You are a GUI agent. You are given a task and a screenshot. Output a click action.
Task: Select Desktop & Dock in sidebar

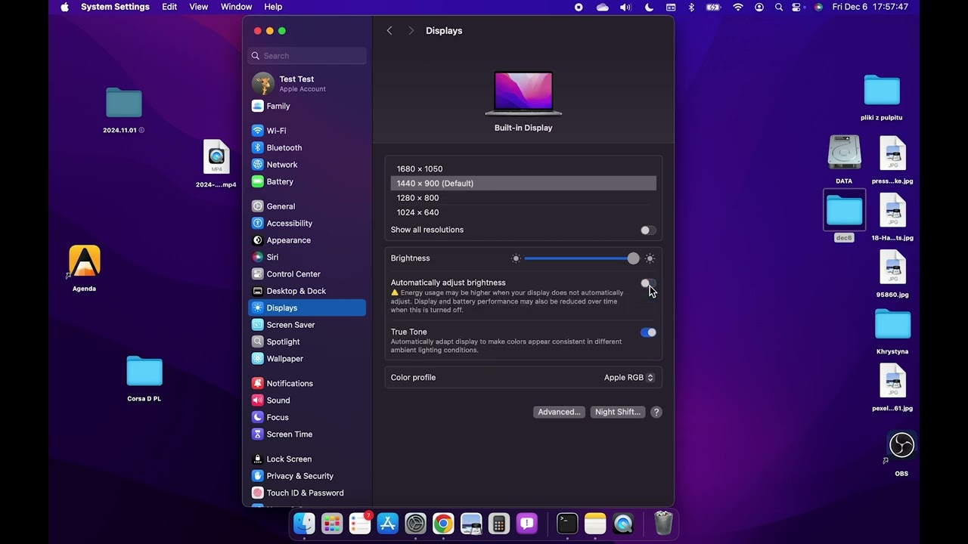307,291
